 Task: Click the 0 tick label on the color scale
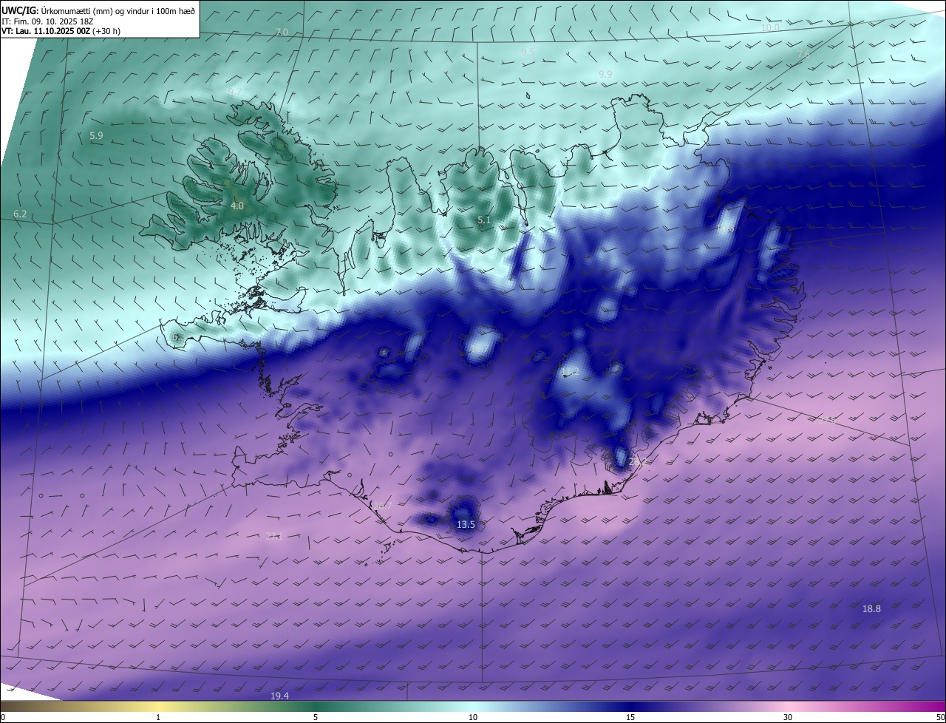point(3,718)
